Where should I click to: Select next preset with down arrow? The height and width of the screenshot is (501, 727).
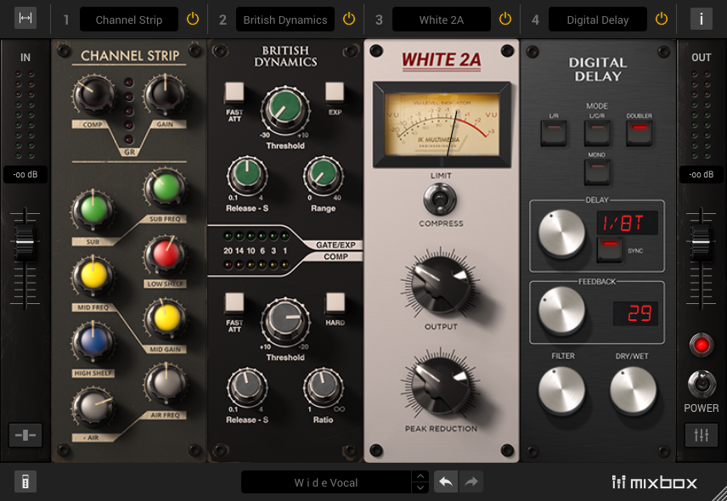tap(420, 487)
